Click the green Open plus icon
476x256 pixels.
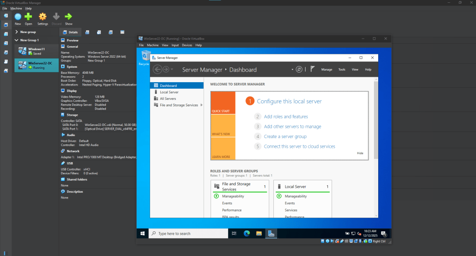[28, 17]
